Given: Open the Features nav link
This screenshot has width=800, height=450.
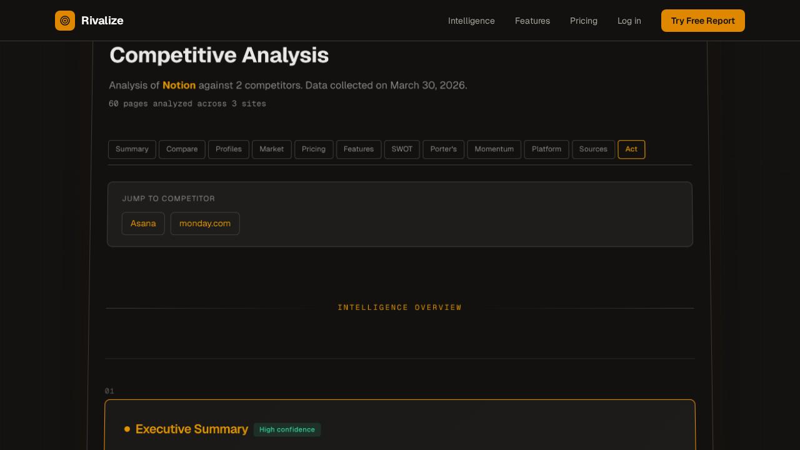Looking at the screenshot, I should [532, 21].
